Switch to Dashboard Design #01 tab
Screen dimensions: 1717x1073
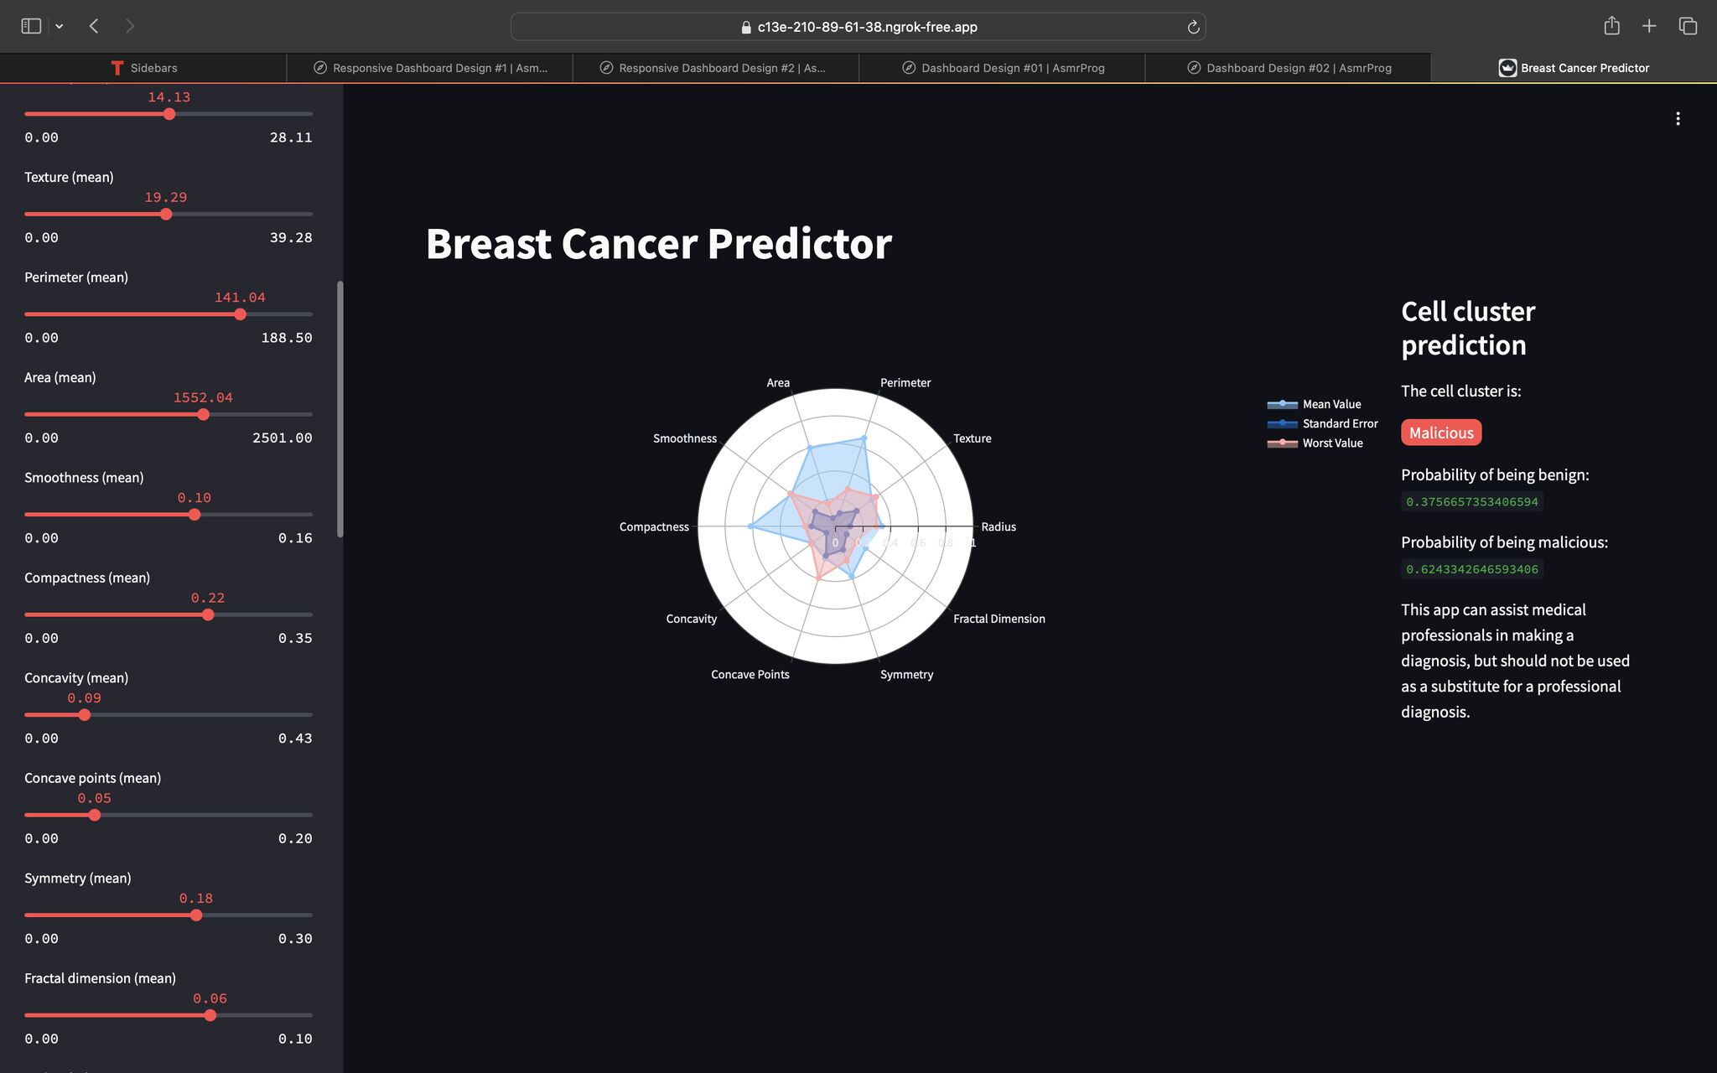[x=1003, y=68]
